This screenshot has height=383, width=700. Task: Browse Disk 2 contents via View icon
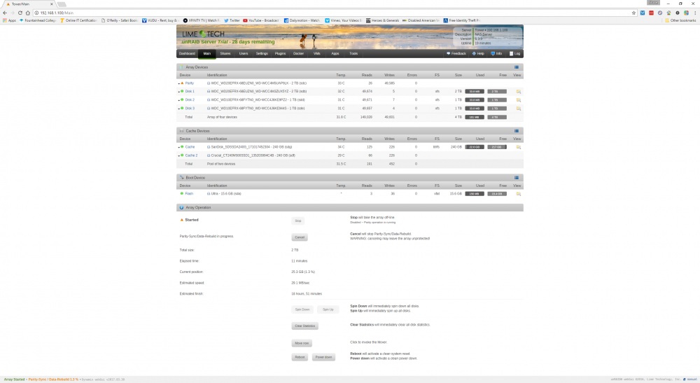pos(518,100)
